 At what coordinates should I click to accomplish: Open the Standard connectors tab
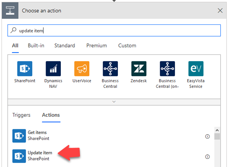pyautogui.click(x=65, y=46)
